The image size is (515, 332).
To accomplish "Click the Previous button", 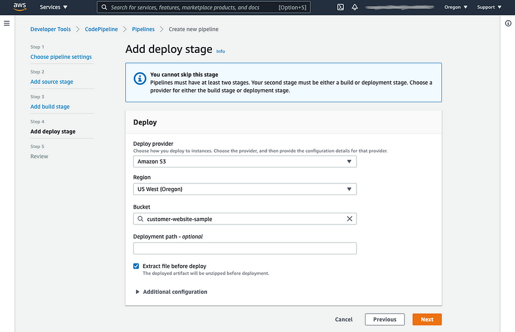I will [384, 319].
